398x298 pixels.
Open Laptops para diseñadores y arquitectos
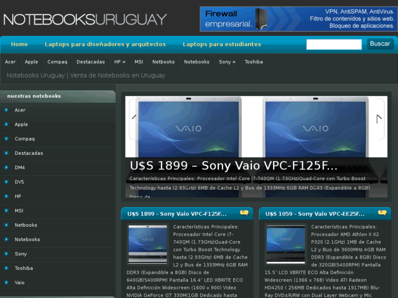(105, 44)
